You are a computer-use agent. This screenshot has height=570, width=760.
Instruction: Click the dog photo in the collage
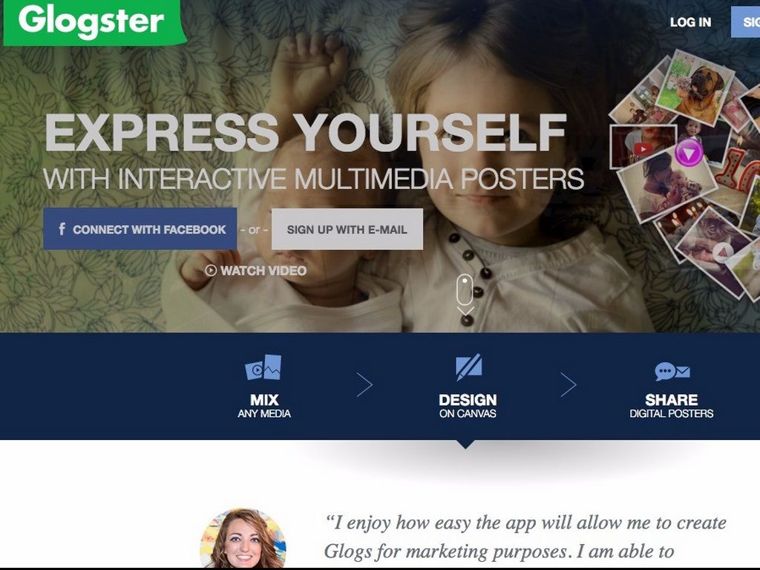coord(695,88)
